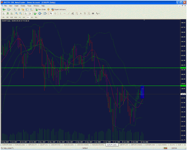Open the Templates dropdown
The width and height of the screenshot is (187, 150).
coord(45,13)
